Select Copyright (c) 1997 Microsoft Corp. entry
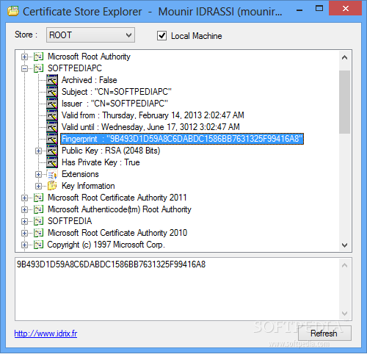 point(106,245)
